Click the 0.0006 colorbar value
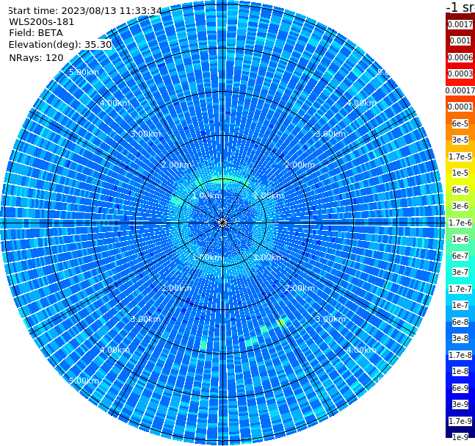Screen dimensions: 475x446 tap(460, 57)
